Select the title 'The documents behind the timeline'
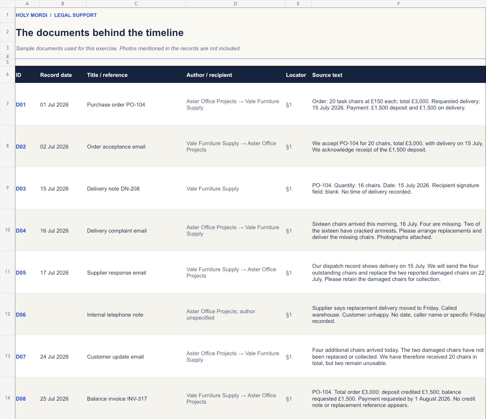486x419 pixels. 100,33
